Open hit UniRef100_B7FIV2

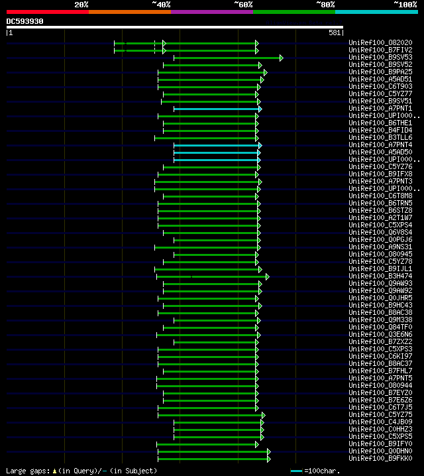click(x=380, y=50)
